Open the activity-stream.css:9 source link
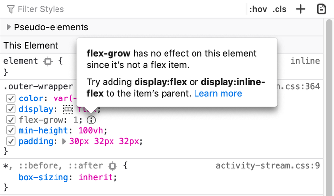Image resolution: width=334 pixels, height=196 pixels. (268, 166)
